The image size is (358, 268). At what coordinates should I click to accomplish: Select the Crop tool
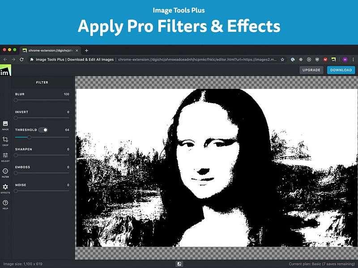click(x=5, y=141)
